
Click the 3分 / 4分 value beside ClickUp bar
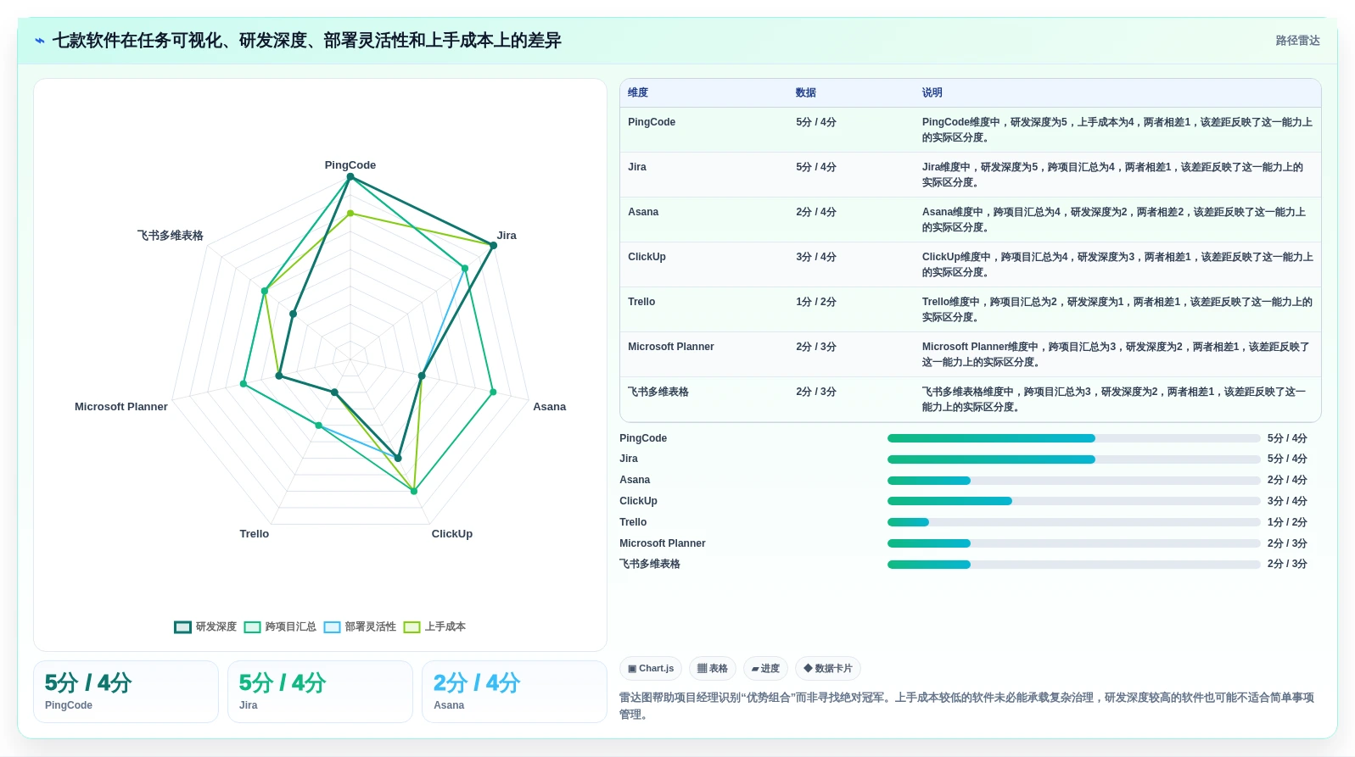[1287, 501]
